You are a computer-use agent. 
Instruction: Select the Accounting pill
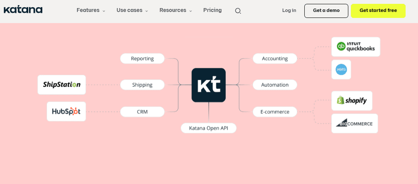point(275,58)
